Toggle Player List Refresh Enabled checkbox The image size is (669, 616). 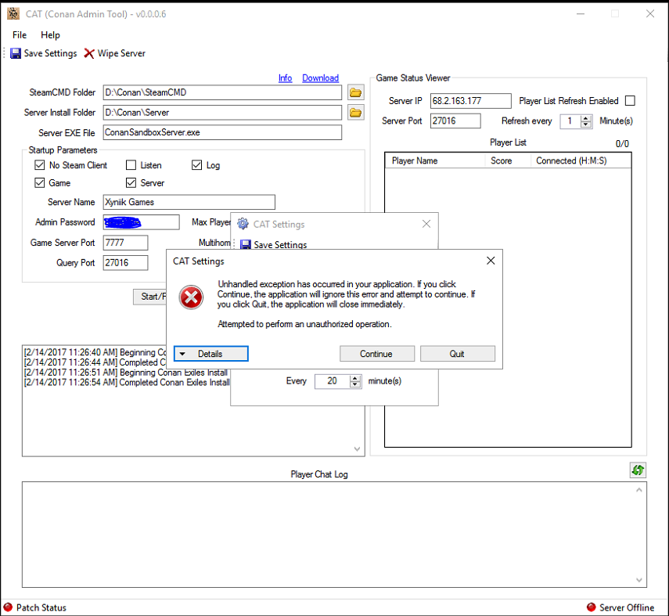coord(630,101)
